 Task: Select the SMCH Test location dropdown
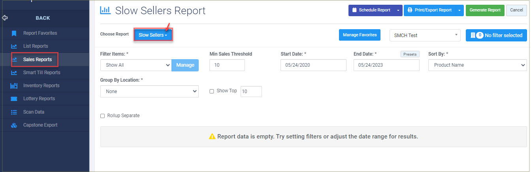(425, 35)
